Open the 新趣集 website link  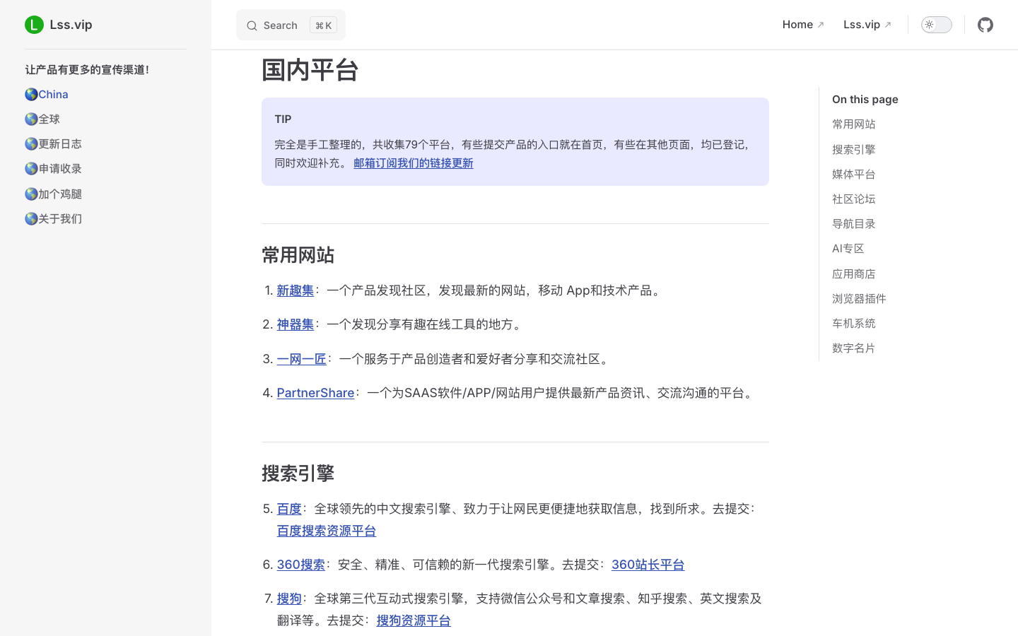click(295, 290)
